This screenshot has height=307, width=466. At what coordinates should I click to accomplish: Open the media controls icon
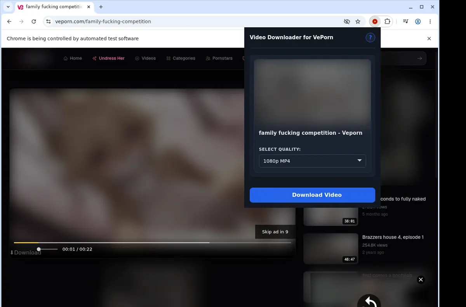coord(405,22)
